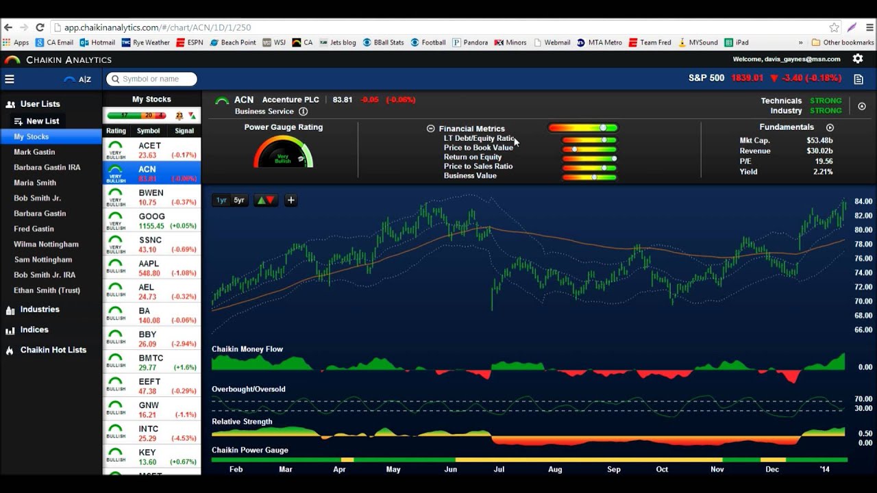Select the GOOG stock row
Image resolution: width=877 pixels, height=493 pixels.
coord(152,220)
